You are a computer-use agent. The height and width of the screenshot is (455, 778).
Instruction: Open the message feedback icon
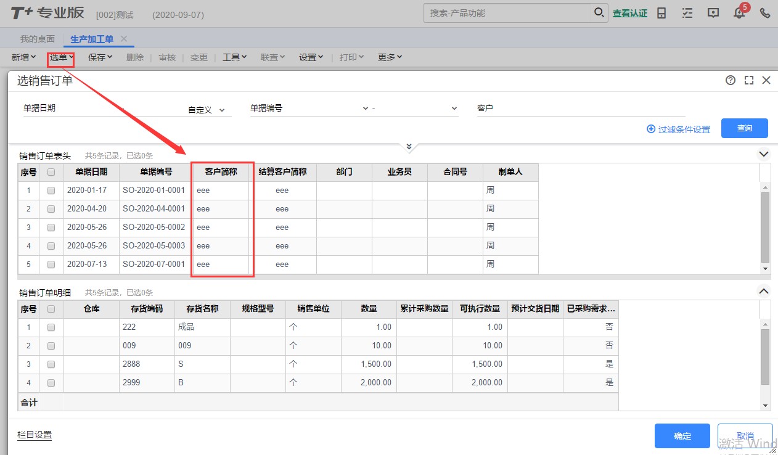click(x=713, y=13)
